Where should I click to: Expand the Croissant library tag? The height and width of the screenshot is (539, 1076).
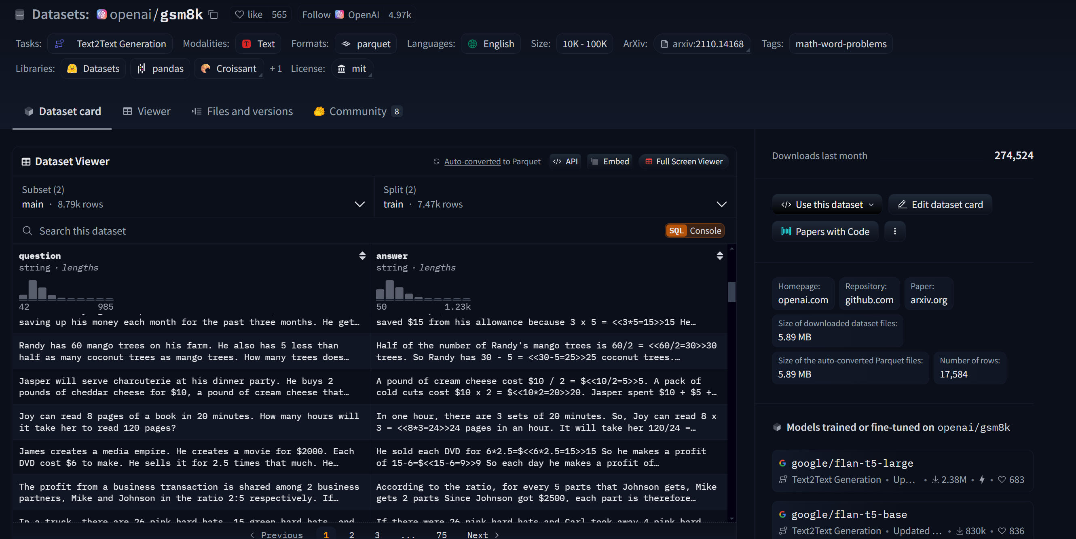click(229, 68)
